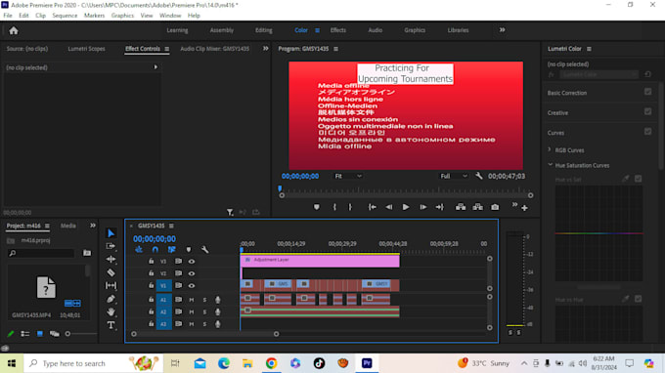Toggle Curves section checkbox

point(647,132)
